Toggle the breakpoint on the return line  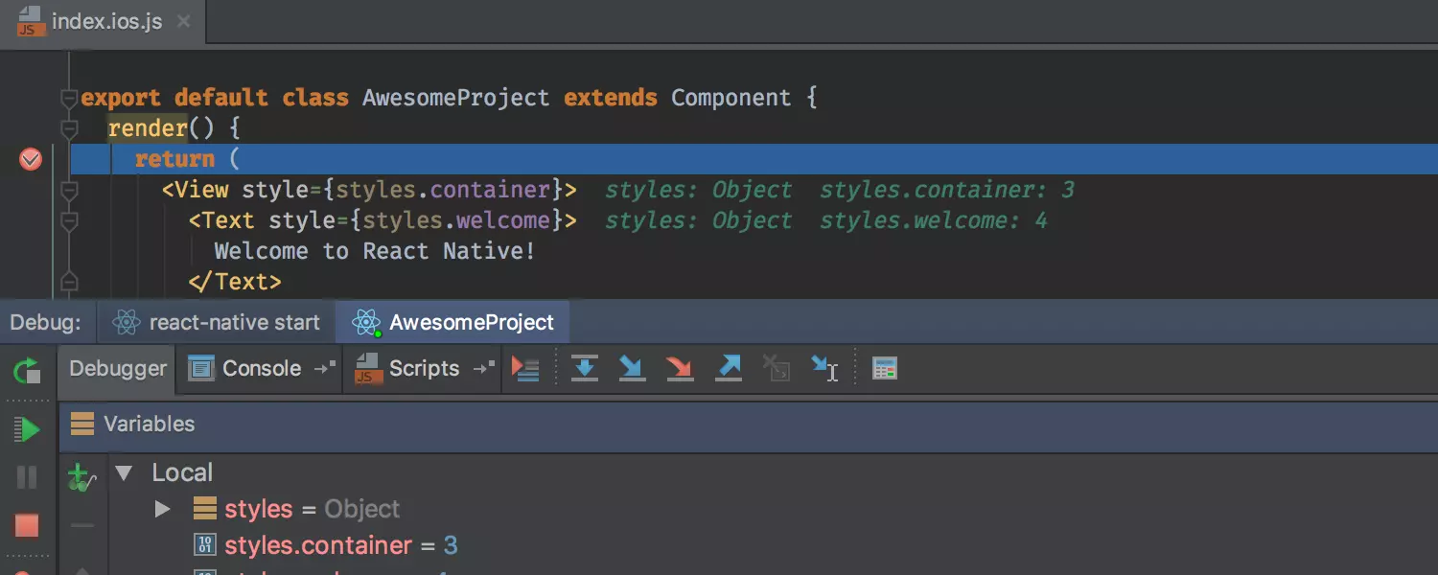pyautogui.click(x=31, y=159)
